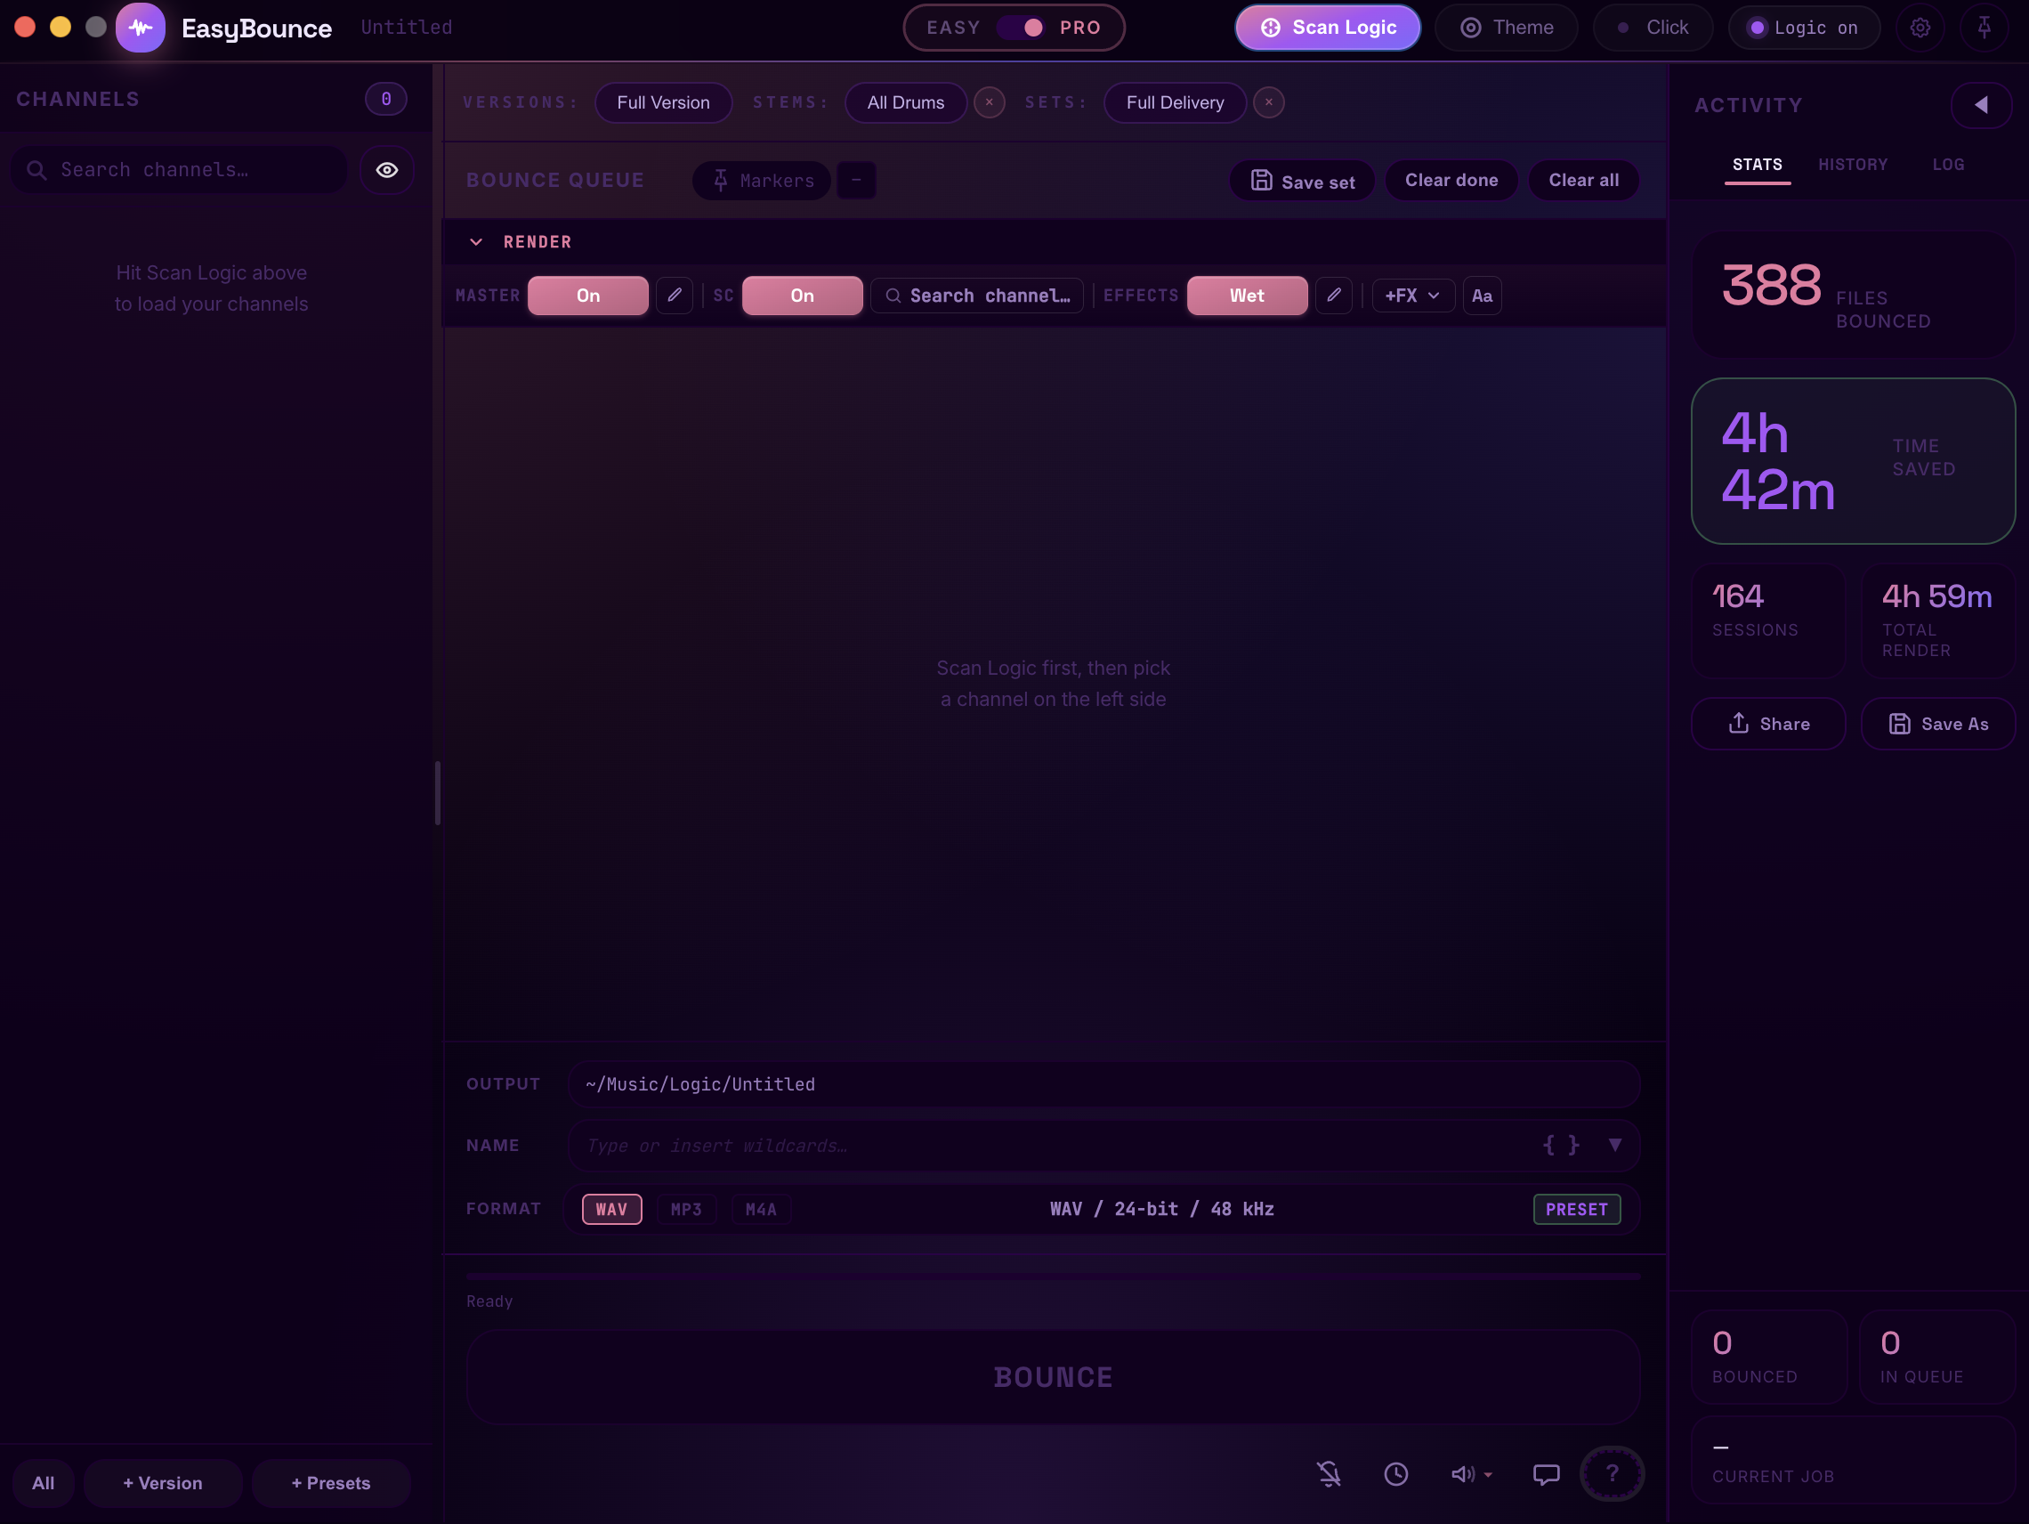Viewport: 2029px width, 1524px height.
Task: Open the clock schedule icon
Action: (x=1396, y=1474)
